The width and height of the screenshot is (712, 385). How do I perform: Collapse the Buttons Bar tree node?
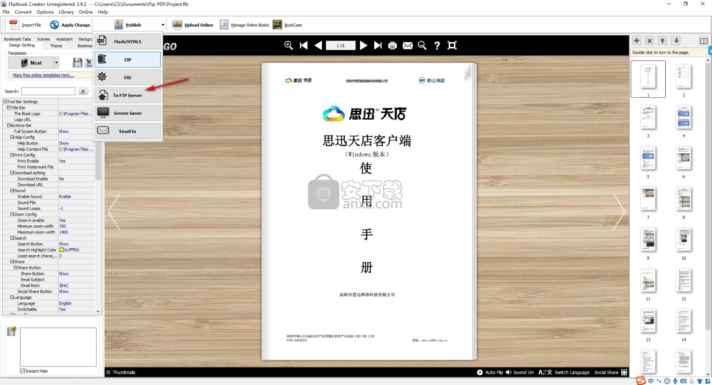click(x=8, y=125)
